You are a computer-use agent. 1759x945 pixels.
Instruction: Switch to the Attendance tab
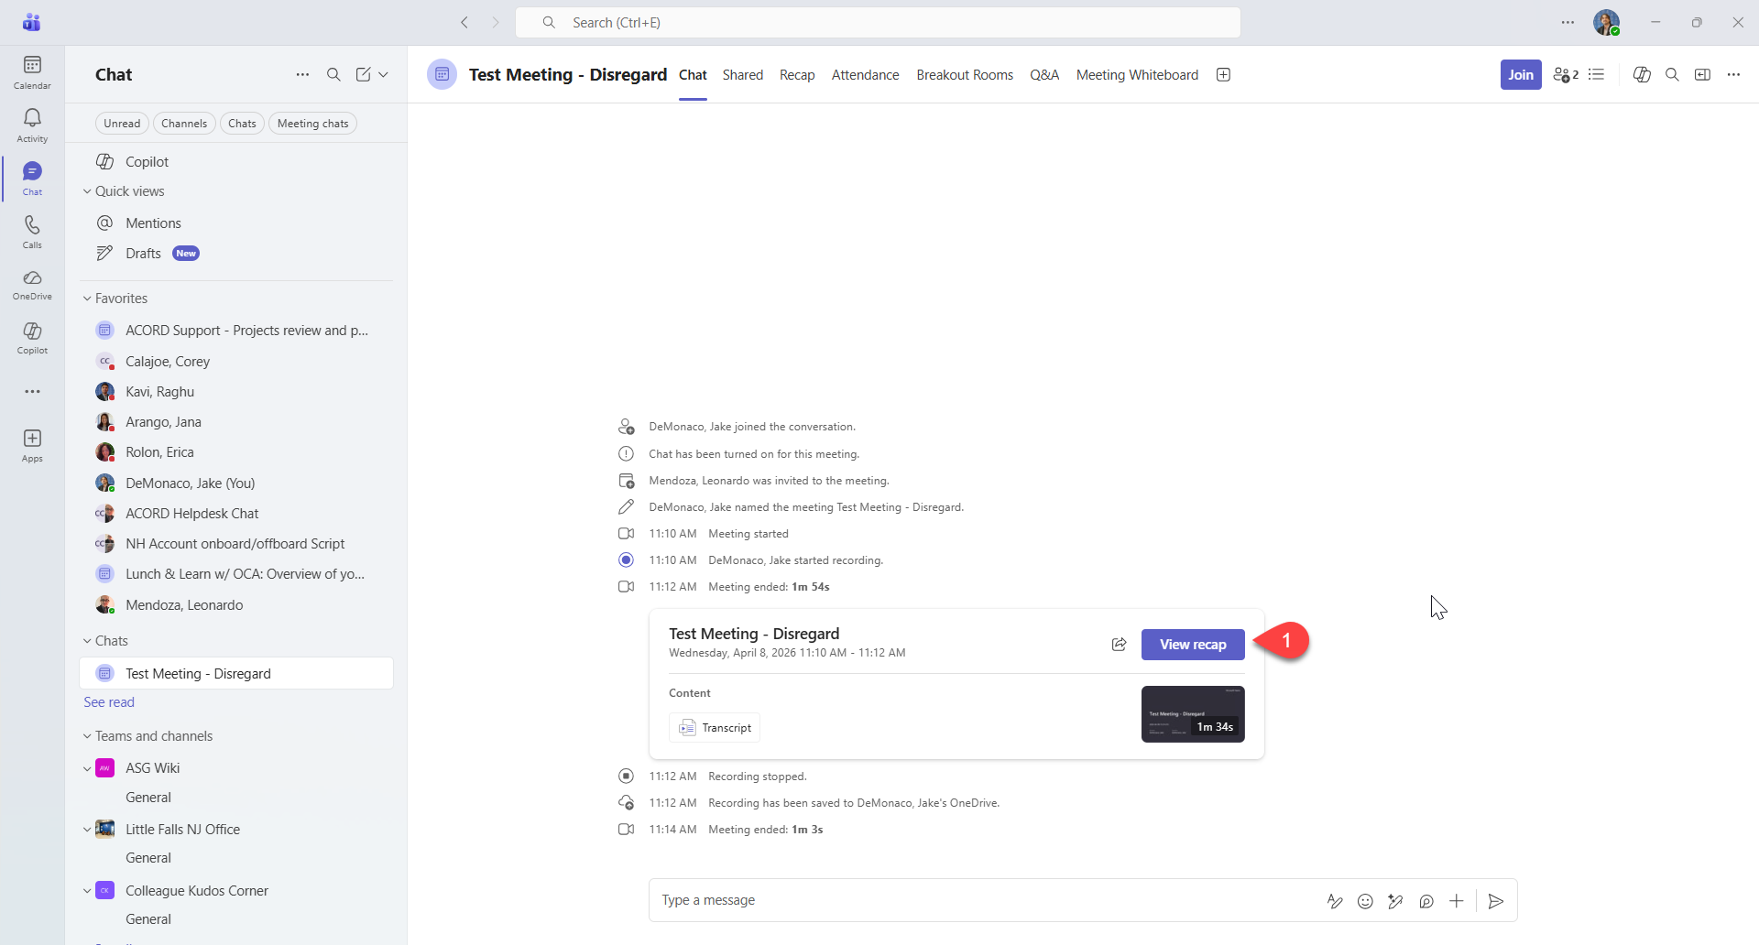click(x=865, y=75)
